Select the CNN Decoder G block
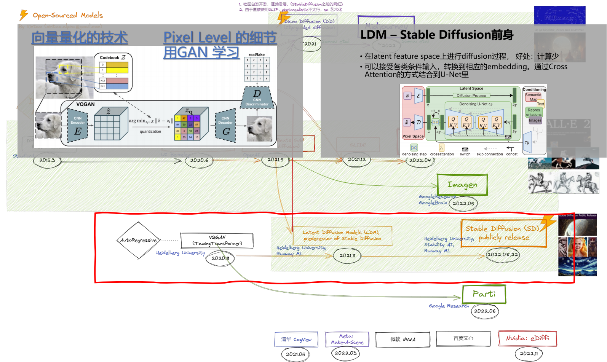 [x=225, y=126]
